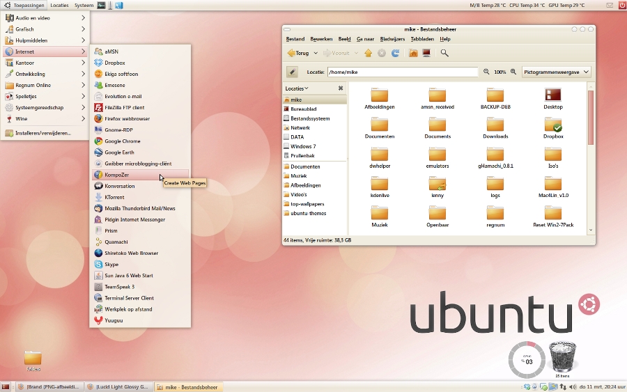Screen dimensions: 627x392
Task: Select Windows 7 volume in sidebar
Action: [314, 146]
